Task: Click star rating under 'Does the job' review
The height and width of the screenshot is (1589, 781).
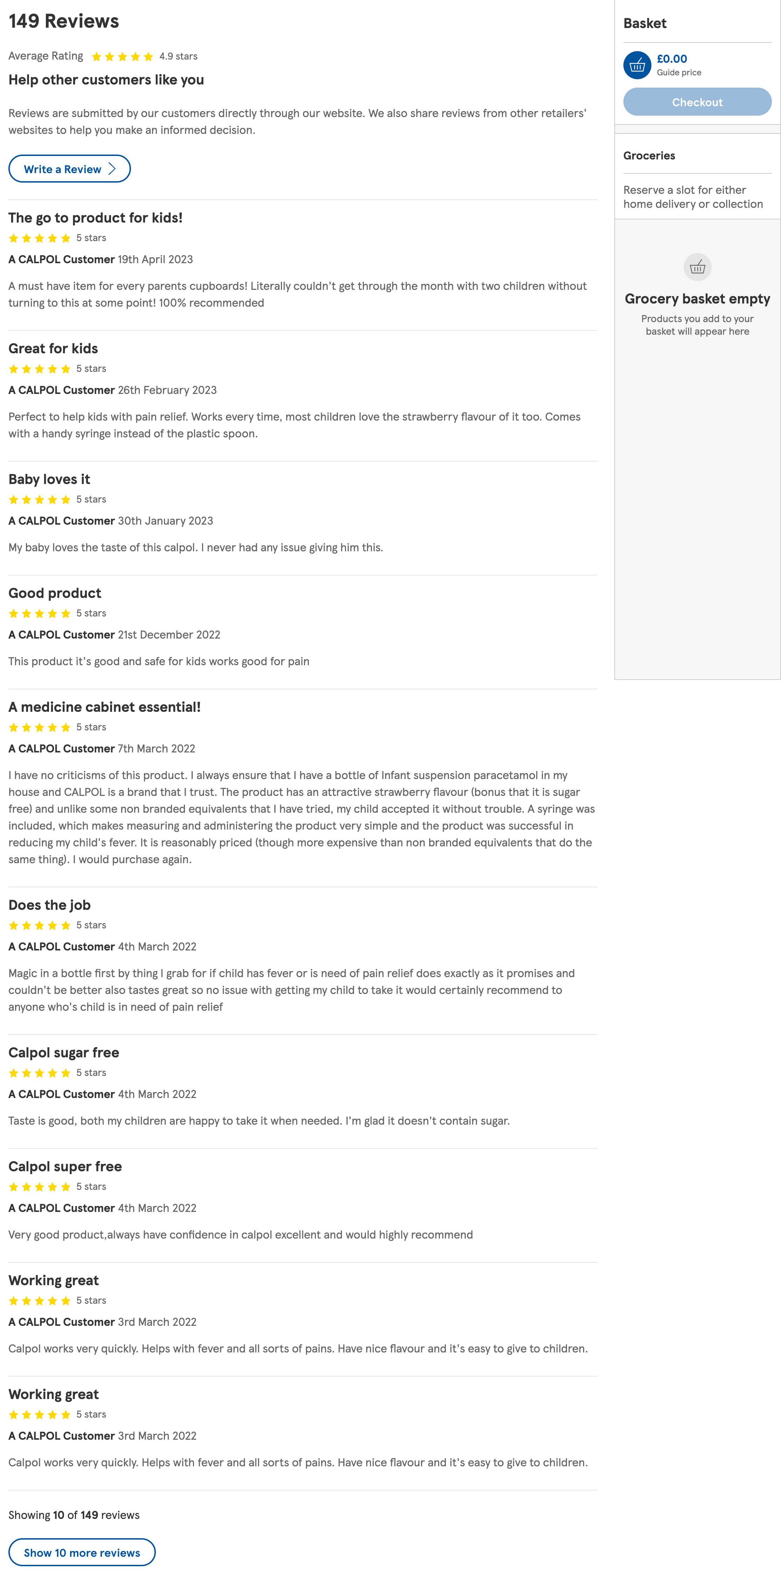Action: (x=40, y=925)
